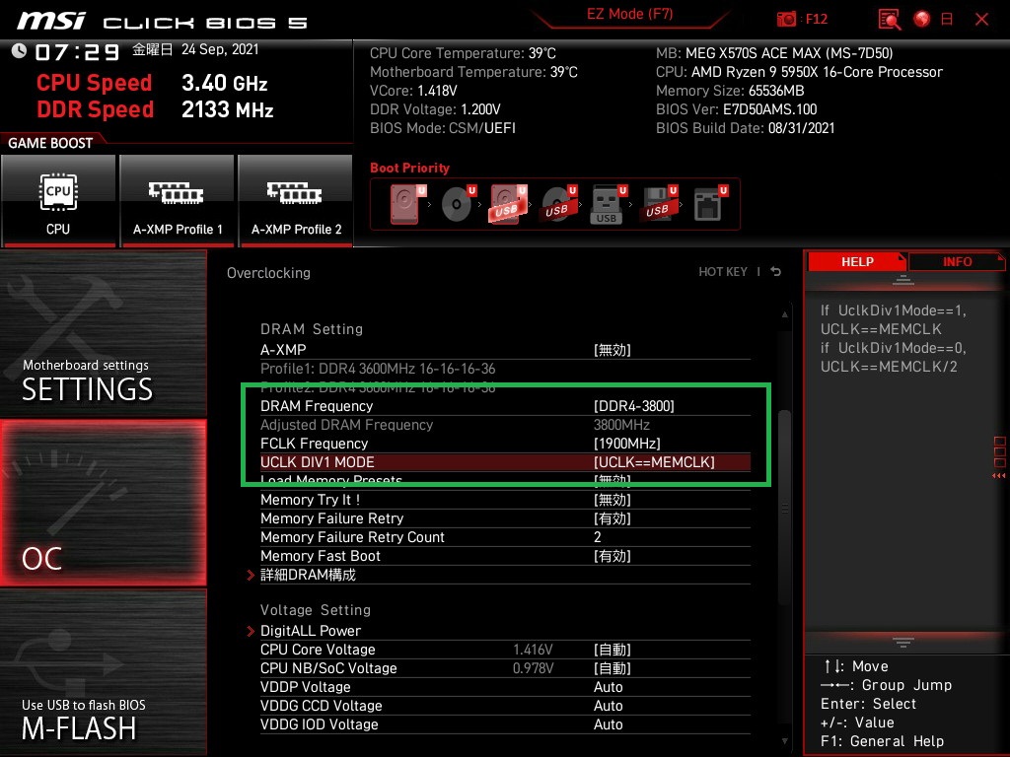Viewport: 1010px width, 757px height.
Task: Click the side panel triple-arrow handle
Action: (x=998, y=476)
